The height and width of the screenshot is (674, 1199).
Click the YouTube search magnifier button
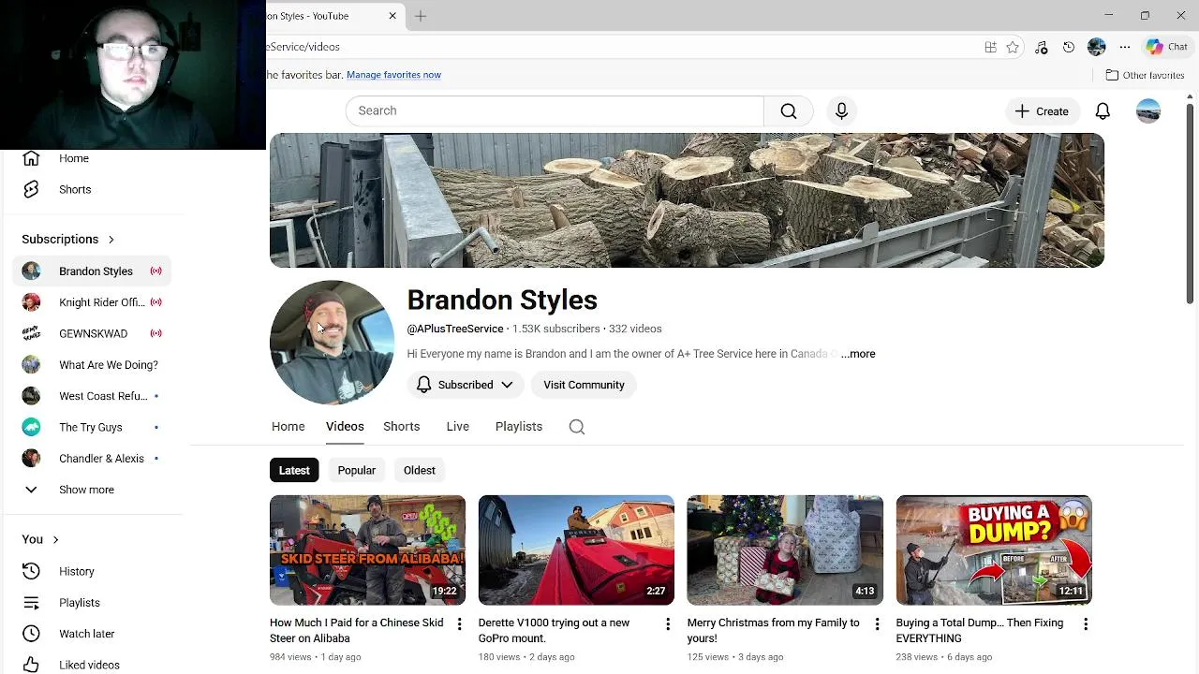(789, 110)
